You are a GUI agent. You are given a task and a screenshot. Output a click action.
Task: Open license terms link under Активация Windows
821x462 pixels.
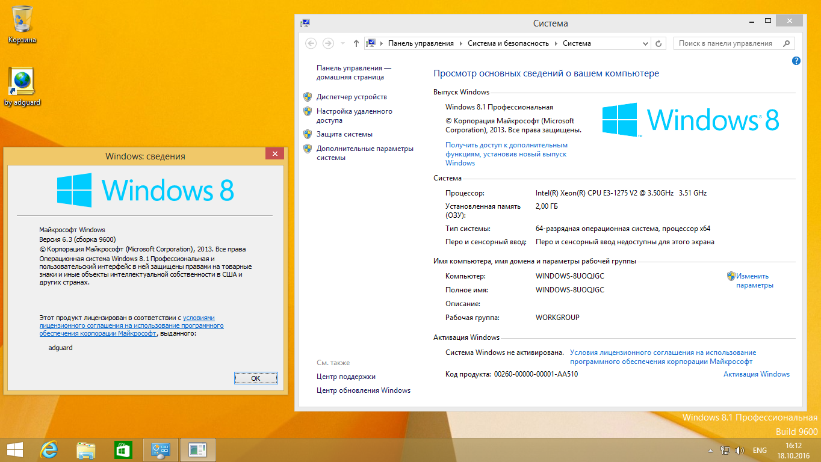click(663, 357)
